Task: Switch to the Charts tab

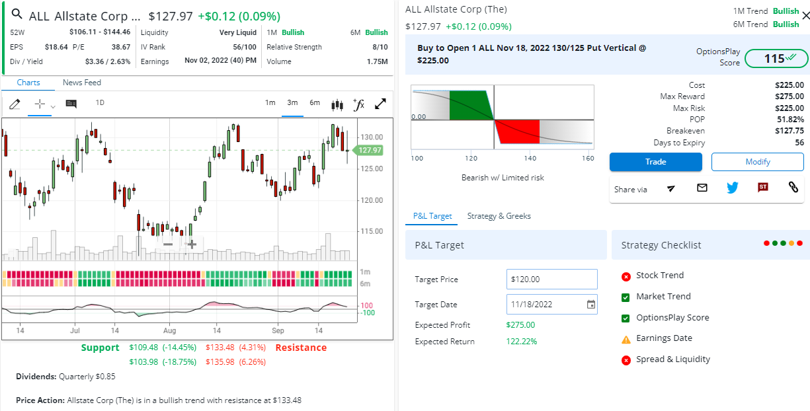Action: [x=28, y=83]
